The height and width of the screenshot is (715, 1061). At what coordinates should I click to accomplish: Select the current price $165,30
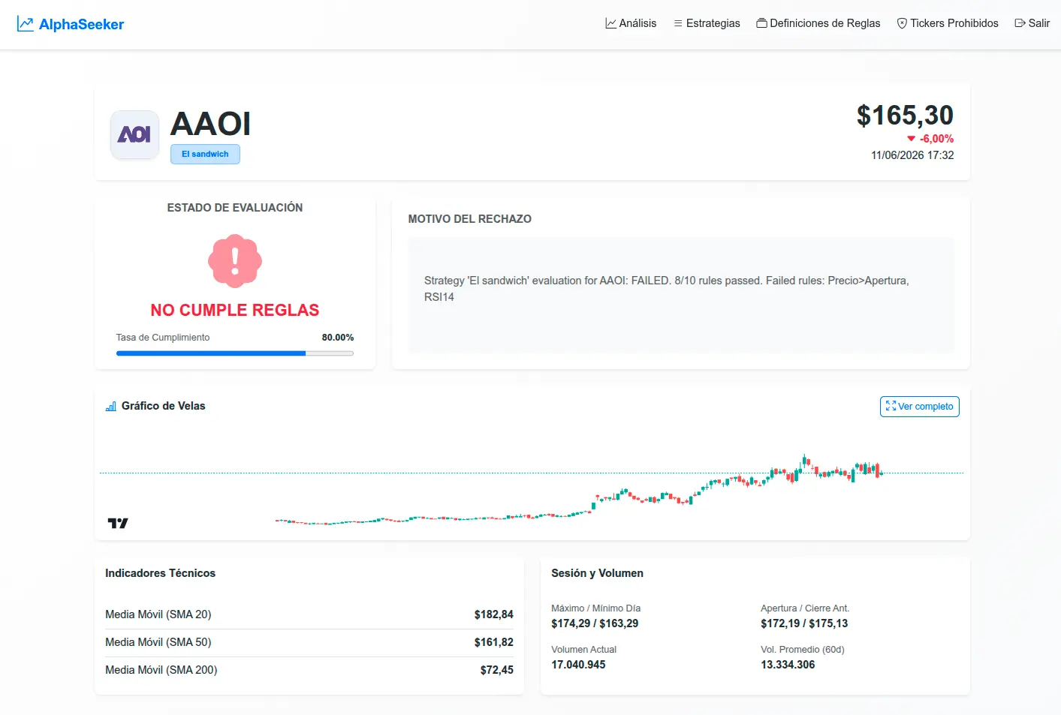pos(905,116)
